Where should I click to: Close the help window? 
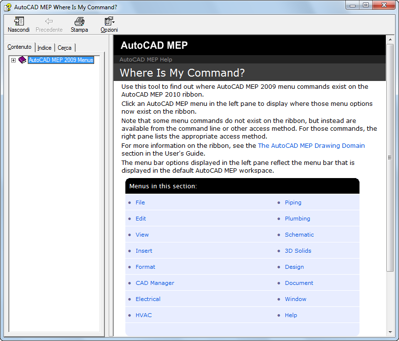click(x=384, y=5)
